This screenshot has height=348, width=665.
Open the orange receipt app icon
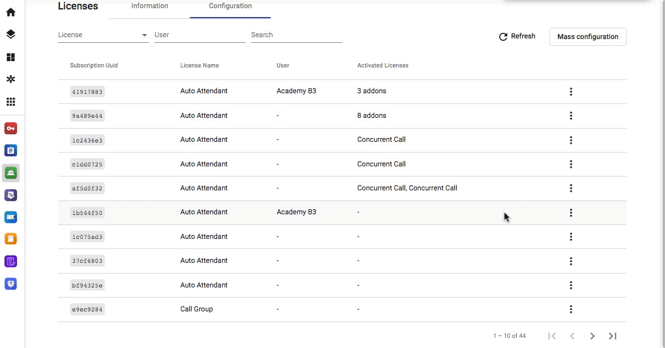(11, 239)
